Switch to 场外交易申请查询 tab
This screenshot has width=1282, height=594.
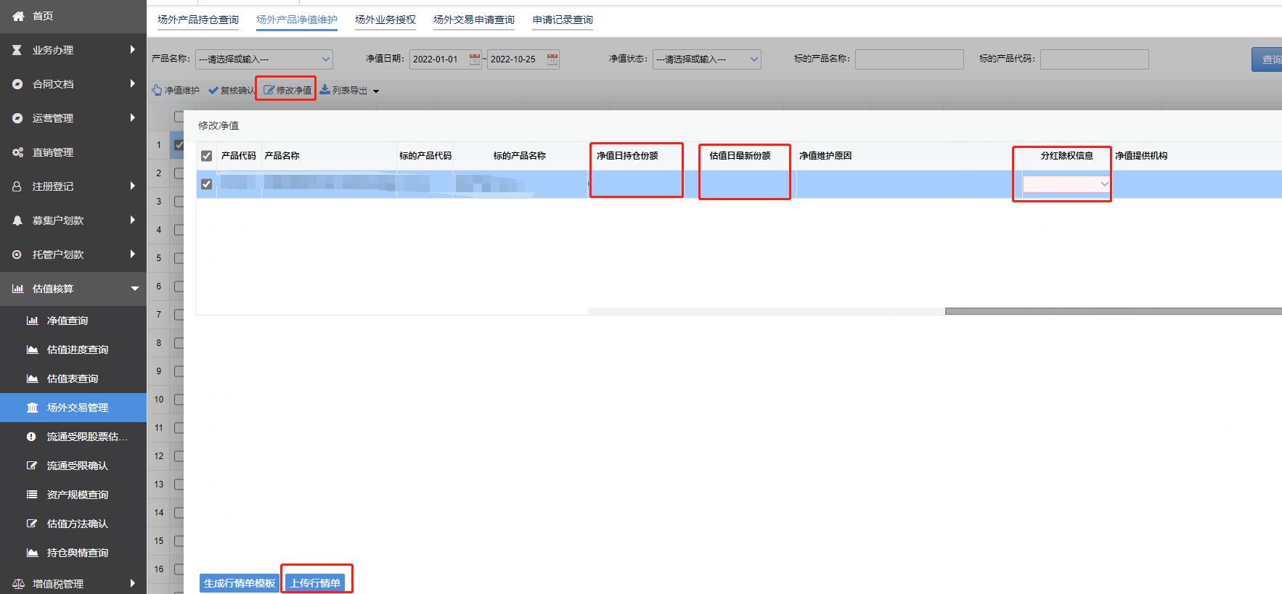[x=473, y=20]
